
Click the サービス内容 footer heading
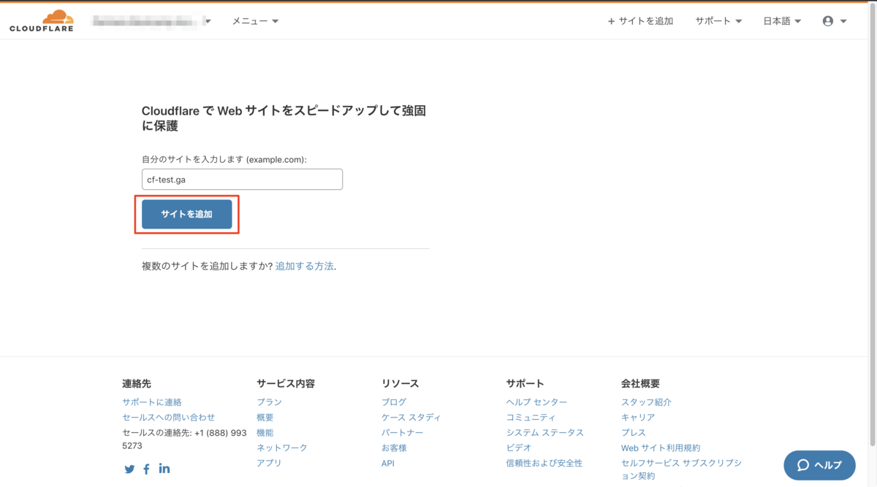pyautogui.click(x=286, y=383)
